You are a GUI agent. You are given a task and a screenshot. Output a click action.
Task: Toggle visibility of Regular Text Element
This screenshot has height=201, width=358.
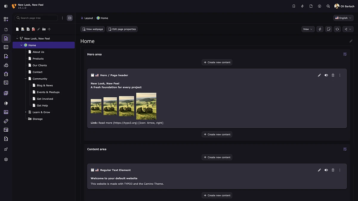tap(326, 170)
